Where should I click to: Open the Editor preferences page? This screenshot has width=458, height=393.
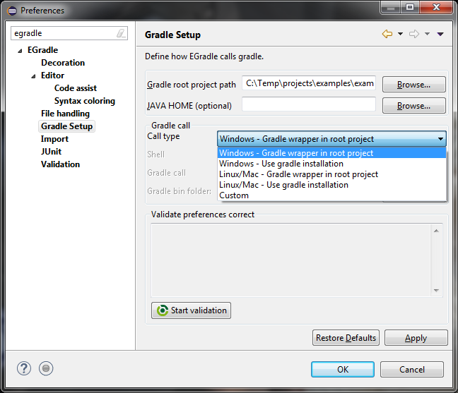pyautogui.click(x=52, y=75)
